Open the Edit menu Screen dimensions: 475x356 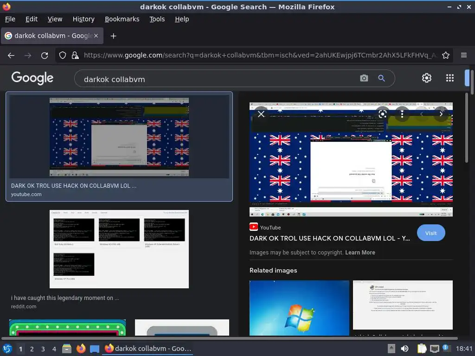[32, 19]
